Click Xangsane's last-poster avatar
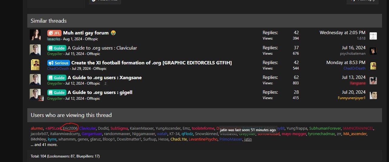 coord(373,80)
